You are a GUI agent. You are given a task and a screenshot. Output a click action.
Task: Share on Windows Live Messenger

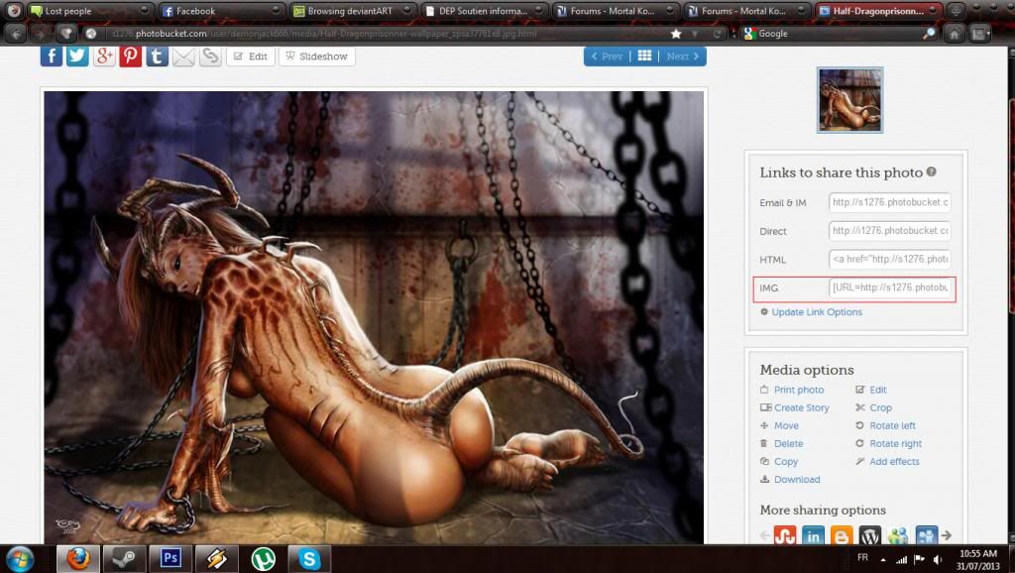pyautogui.click(x=898, y=535)
